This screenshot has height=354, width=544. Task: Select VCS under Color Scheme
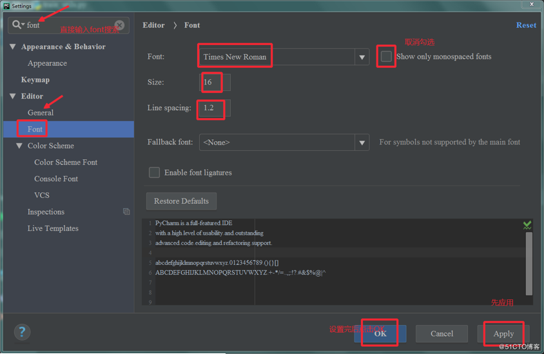(42, 195)
